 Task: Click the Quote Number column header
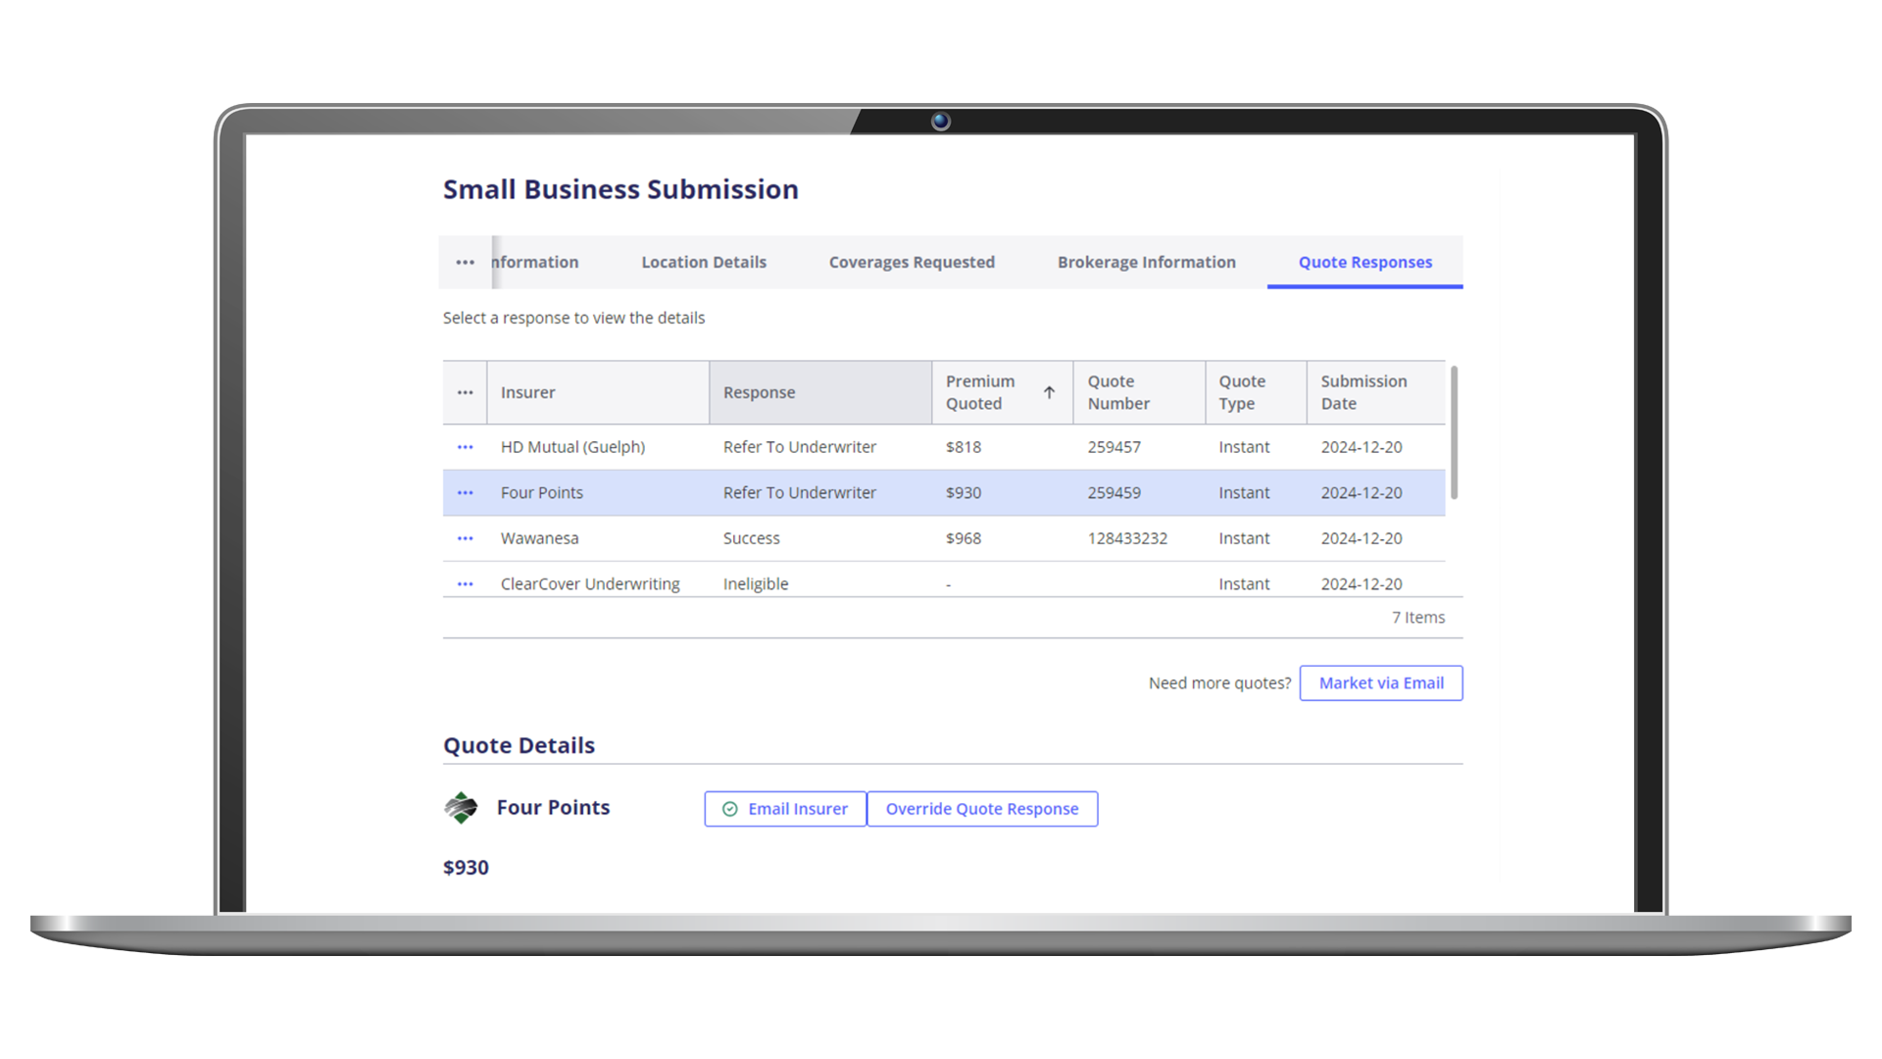[x=1139, y=392]
